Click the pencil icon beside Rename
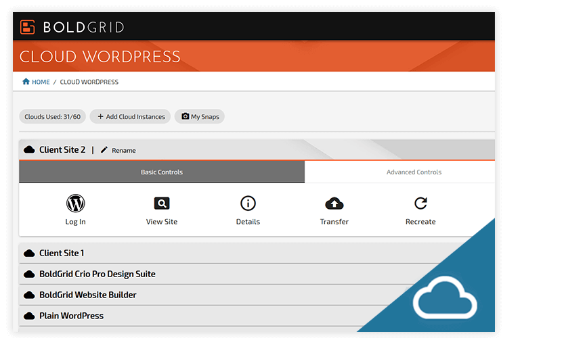564x338 pixels. point(104,150)
